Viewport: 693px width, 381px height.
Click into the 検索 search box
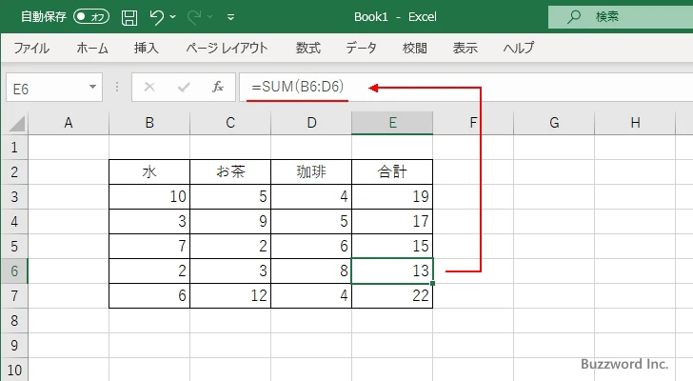coord(621,17)
